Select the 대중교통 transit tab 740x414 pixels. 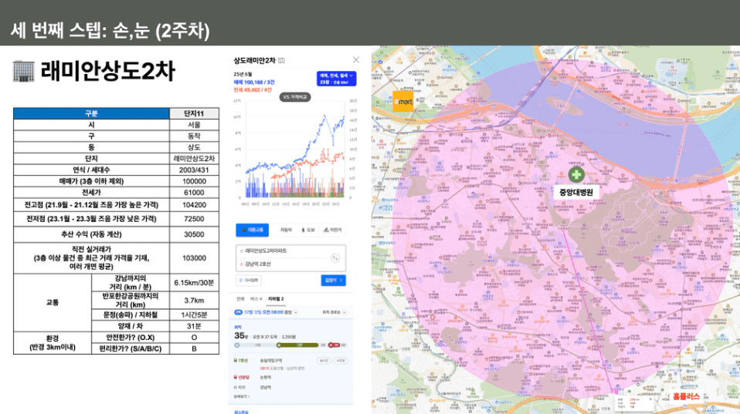(x=253, y=230)
